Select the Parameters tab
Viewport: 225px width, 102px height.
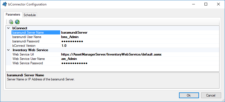[x=13, y=14]
